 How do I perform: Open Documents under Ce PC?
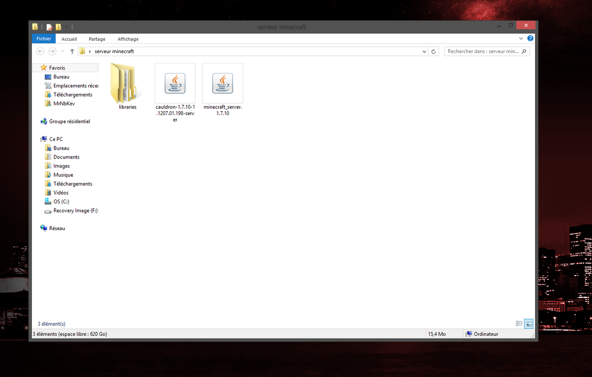point(66,157)
